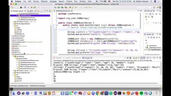Image resolution: width=171 pixels, height=96 pixels.
Task: Click the Open Perspective icon
Action: click(x=154, y=7)
